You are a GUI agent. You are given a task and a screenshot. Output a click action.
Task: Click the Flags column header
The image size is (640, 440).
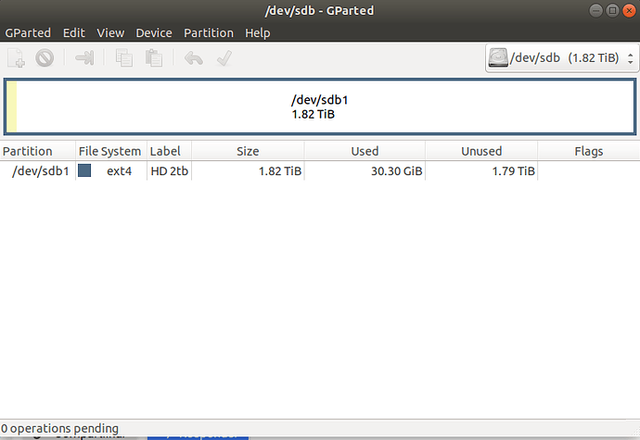coord(589,151)
